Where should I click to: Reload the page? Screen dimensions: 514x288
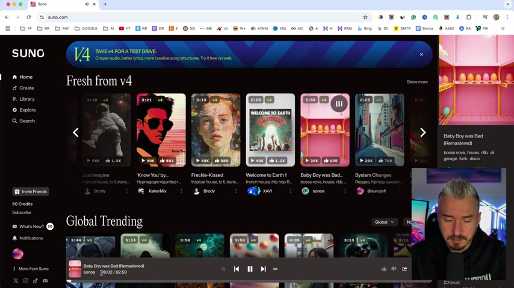click(x=29, y=17)
